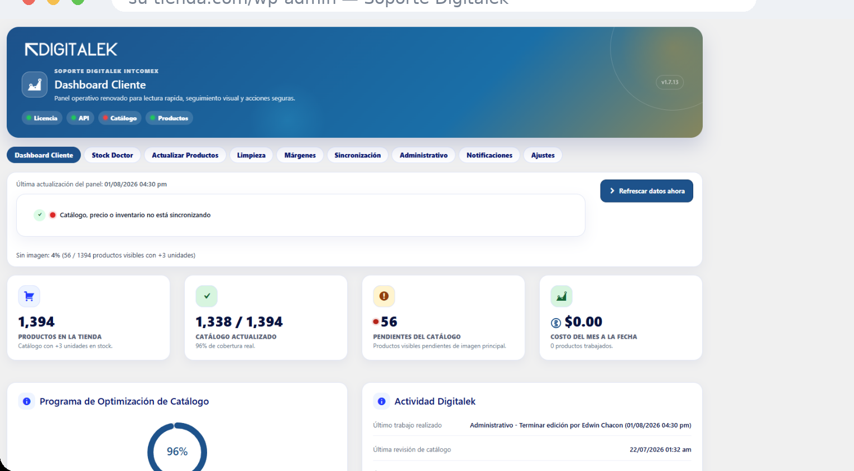The height and width of the screenshot is (471, 854).
Task: Click the dollar coin icon beside $0.00
Action: coord(556,323)
